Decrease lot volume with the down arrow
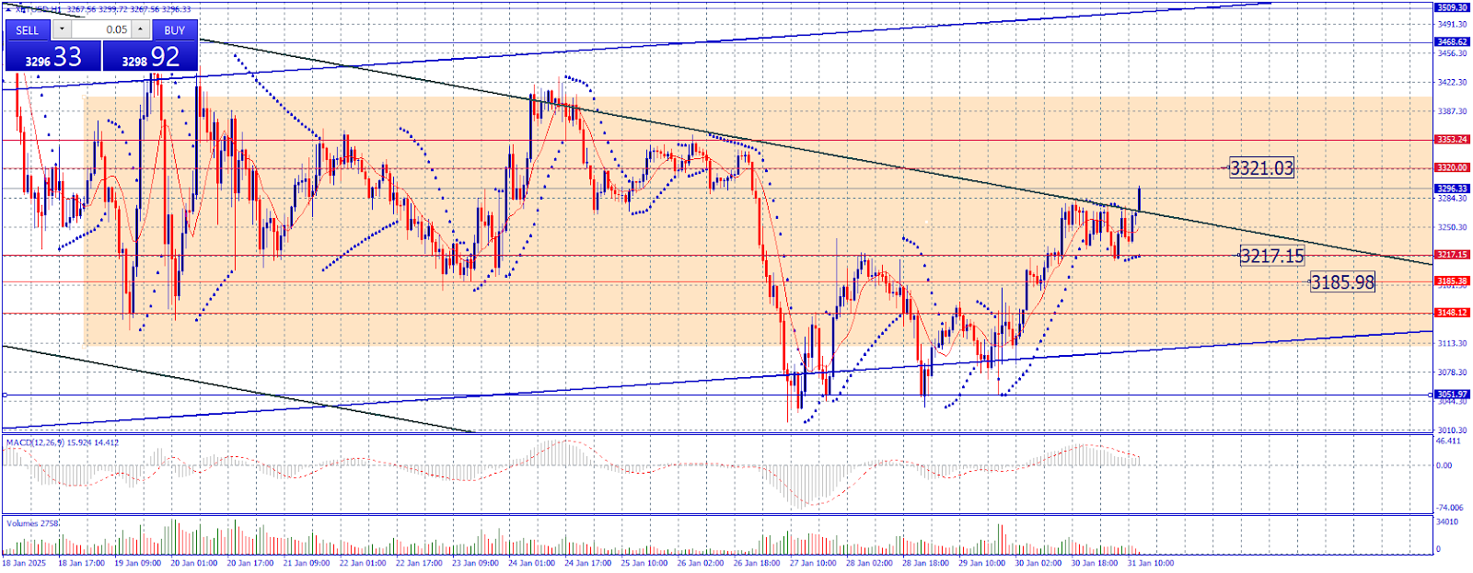Viewport: 1473px width, 573px height. [x=62, y=29]
